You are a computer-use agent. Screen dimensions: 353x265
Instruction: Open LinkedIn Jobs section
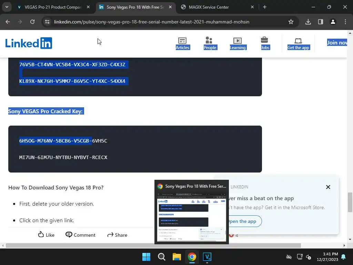[x=265, y=43]
